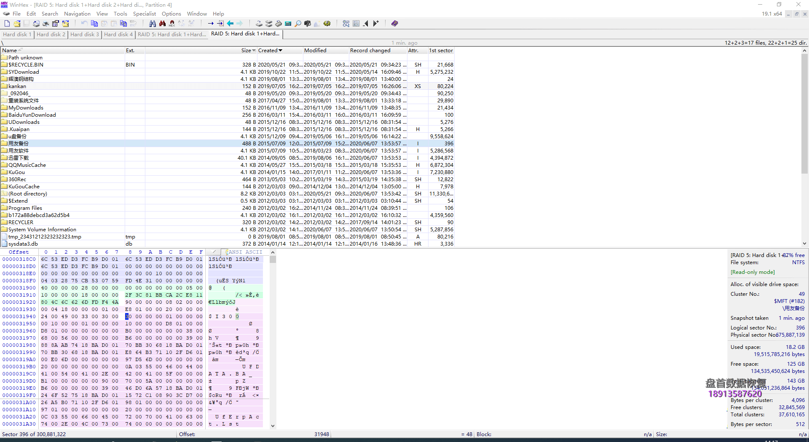Navigate Back with the blue left arrow

point(230,24)
